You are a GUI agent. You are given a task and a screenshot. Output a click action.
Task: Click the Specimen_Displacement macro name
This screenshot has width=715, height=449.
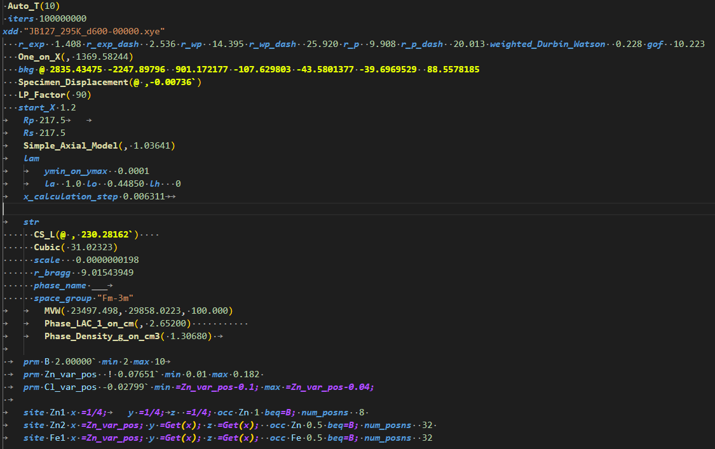point(74,82)
